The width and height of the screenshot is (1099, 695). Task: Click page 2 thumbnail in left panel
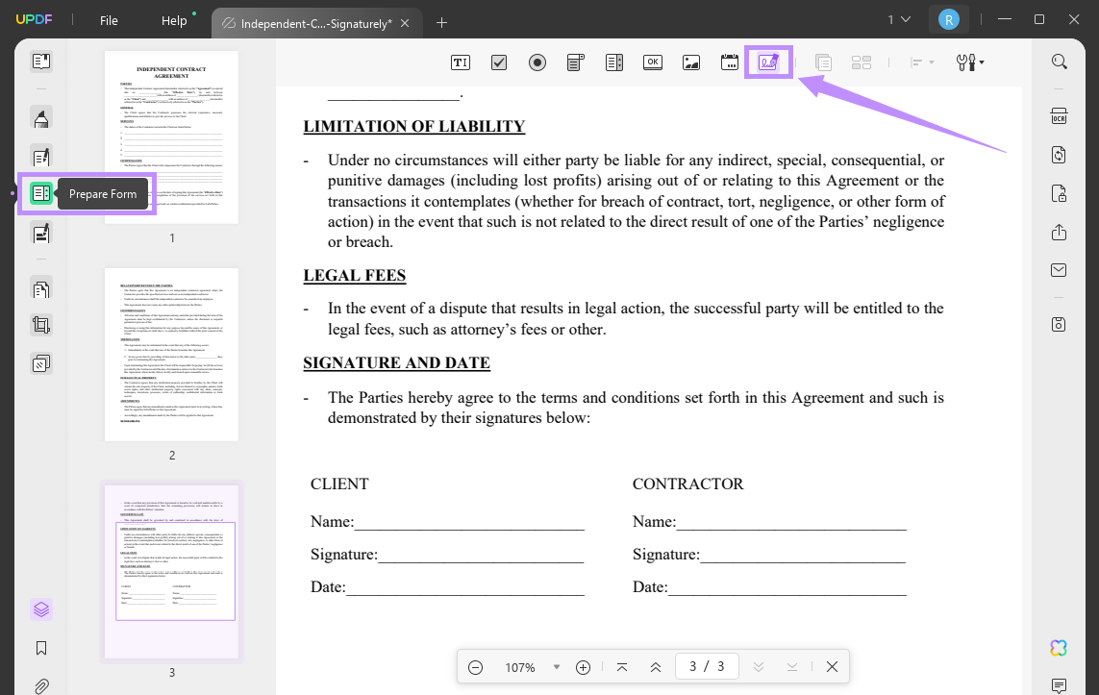(170, 353)
